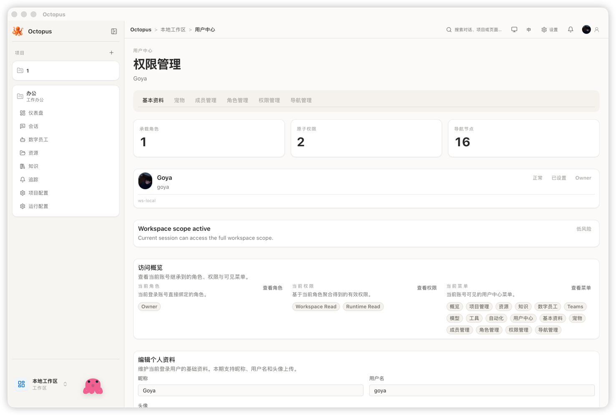The width and height of the screenshot is (616, 415).
Task: Click Octopus in the breadcrumb
Action: (x=141, y=30)
